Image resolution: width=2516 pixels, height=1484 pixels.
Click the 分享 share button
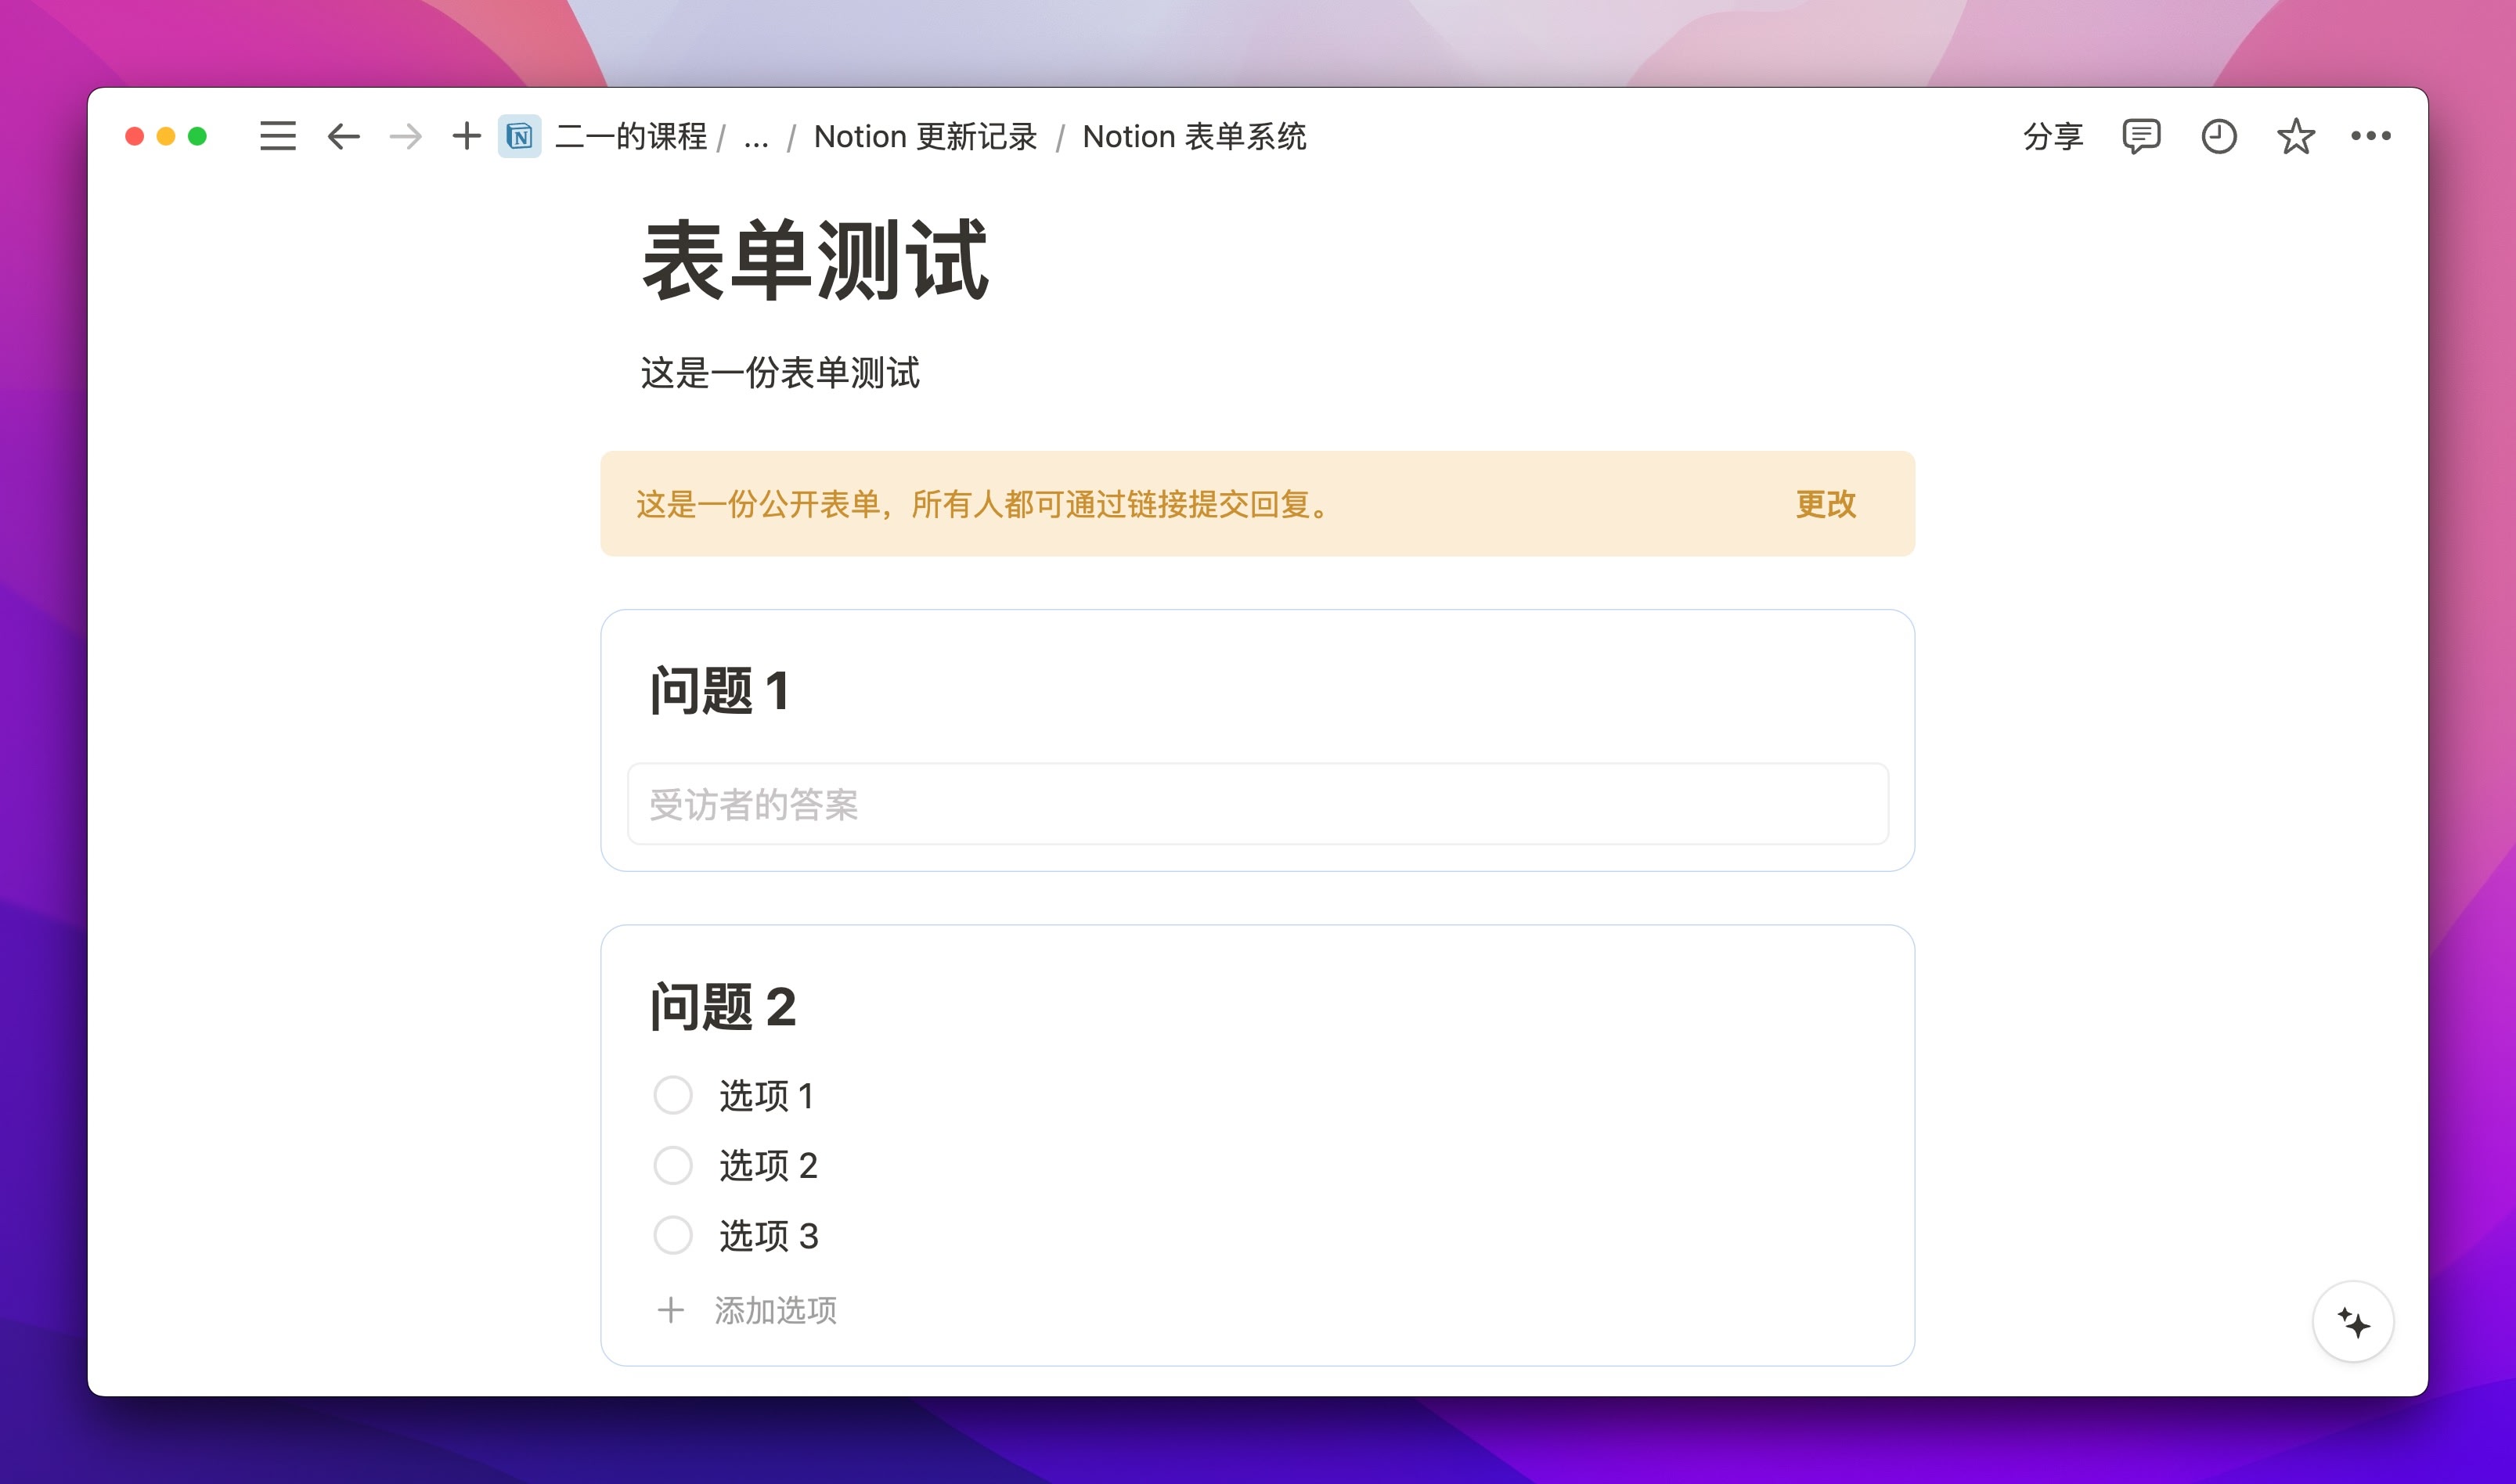[2055, 136]
